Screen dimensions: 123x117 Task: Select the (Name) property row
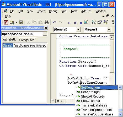[x=8, y=45]
